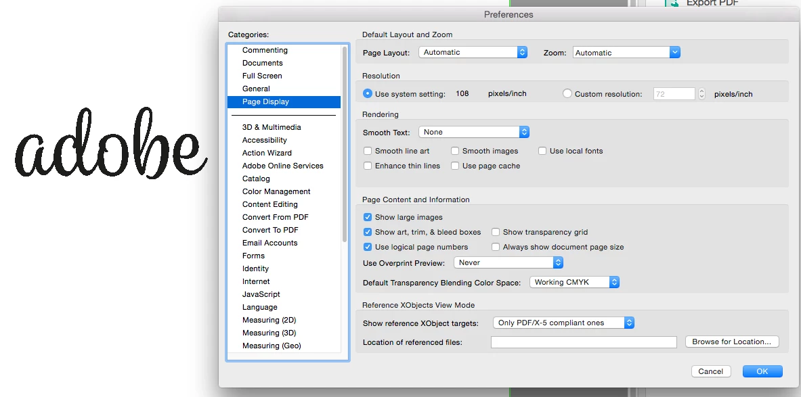Uncheck Use logical page numbers
The width and height of the screenshot is (801, 397).
[367, 246]
